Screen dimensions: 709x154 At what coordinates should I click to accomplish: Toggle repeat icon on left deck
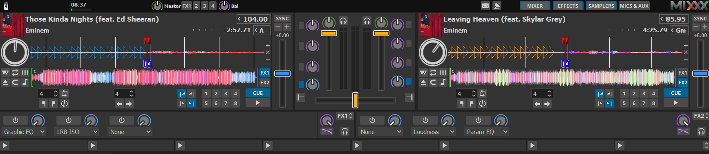click(15, 73)
